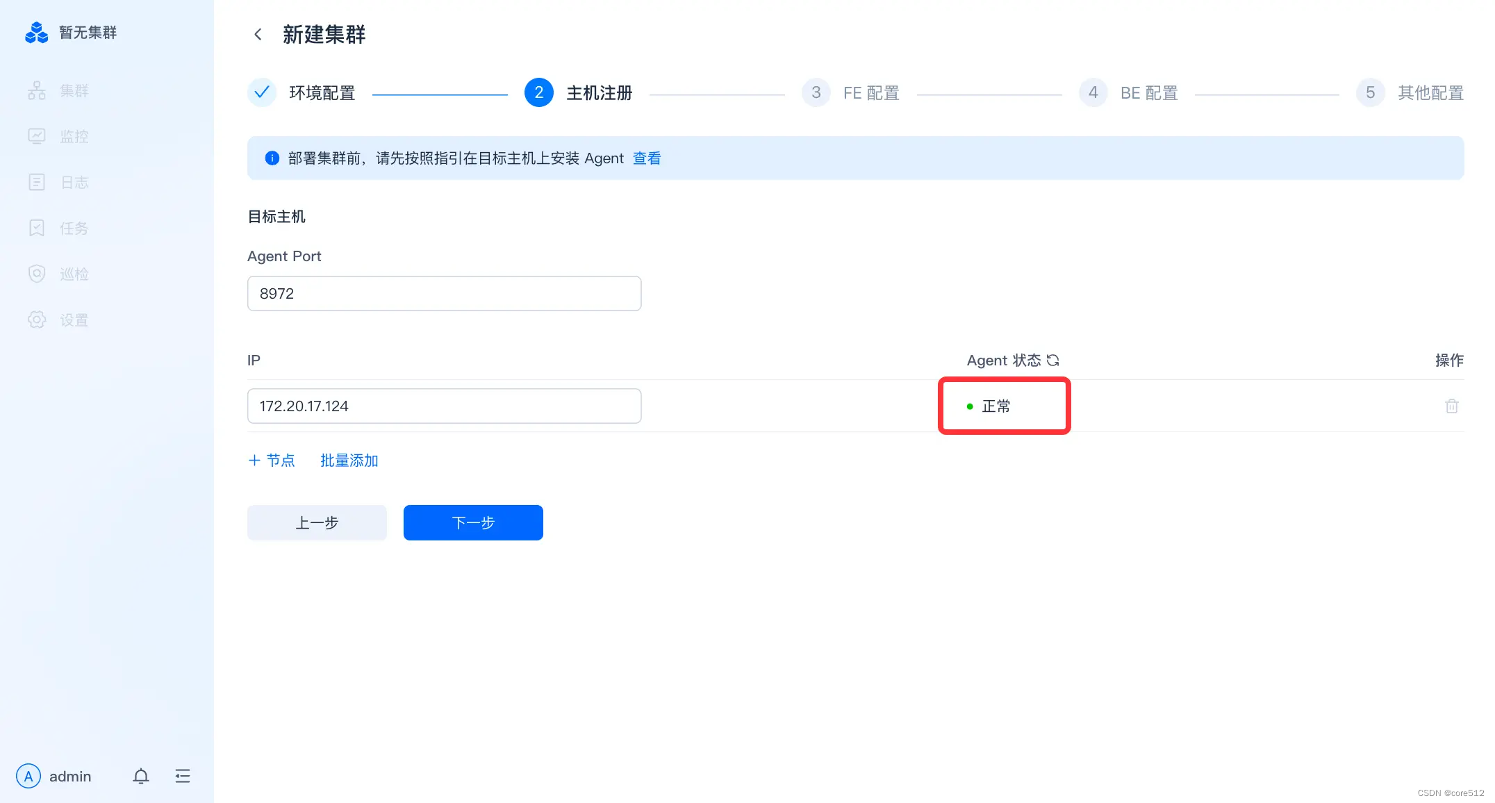Click the Agent Port input showing 8972

coord(444,293)
